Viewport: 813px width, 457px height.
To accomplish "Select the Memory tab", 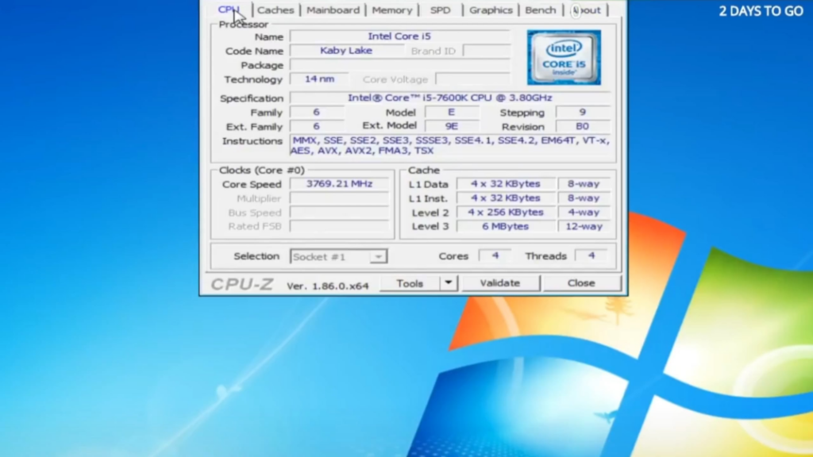I will (x=392, y=10).
